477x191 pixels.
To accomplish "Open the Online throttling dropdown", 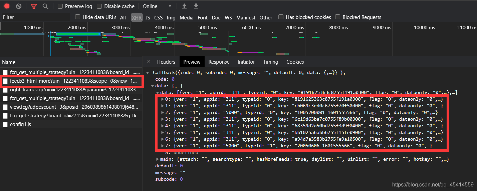I will click(157, 6).
